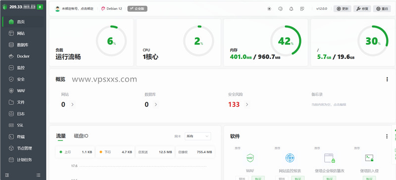Click the 终端 terminal icon in sidebar

click(x=11, y=137)
